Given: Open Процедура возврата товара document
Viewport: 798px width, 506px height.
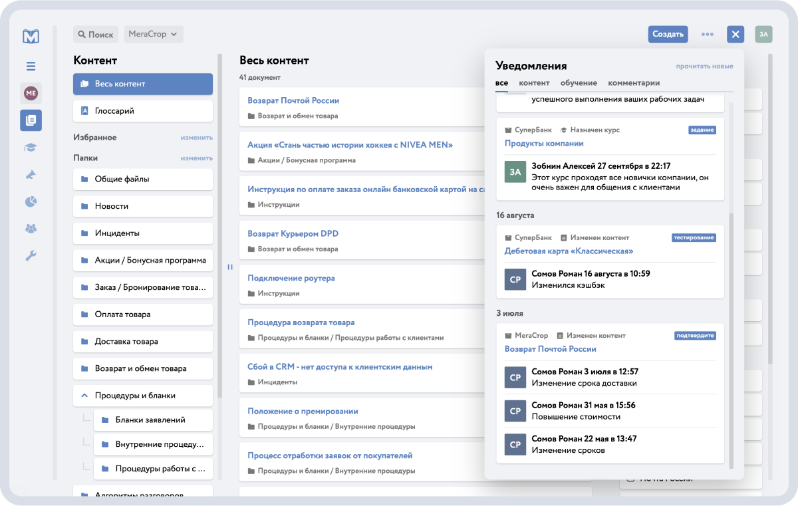Looking at the screenshot, I should click(301, 322).
